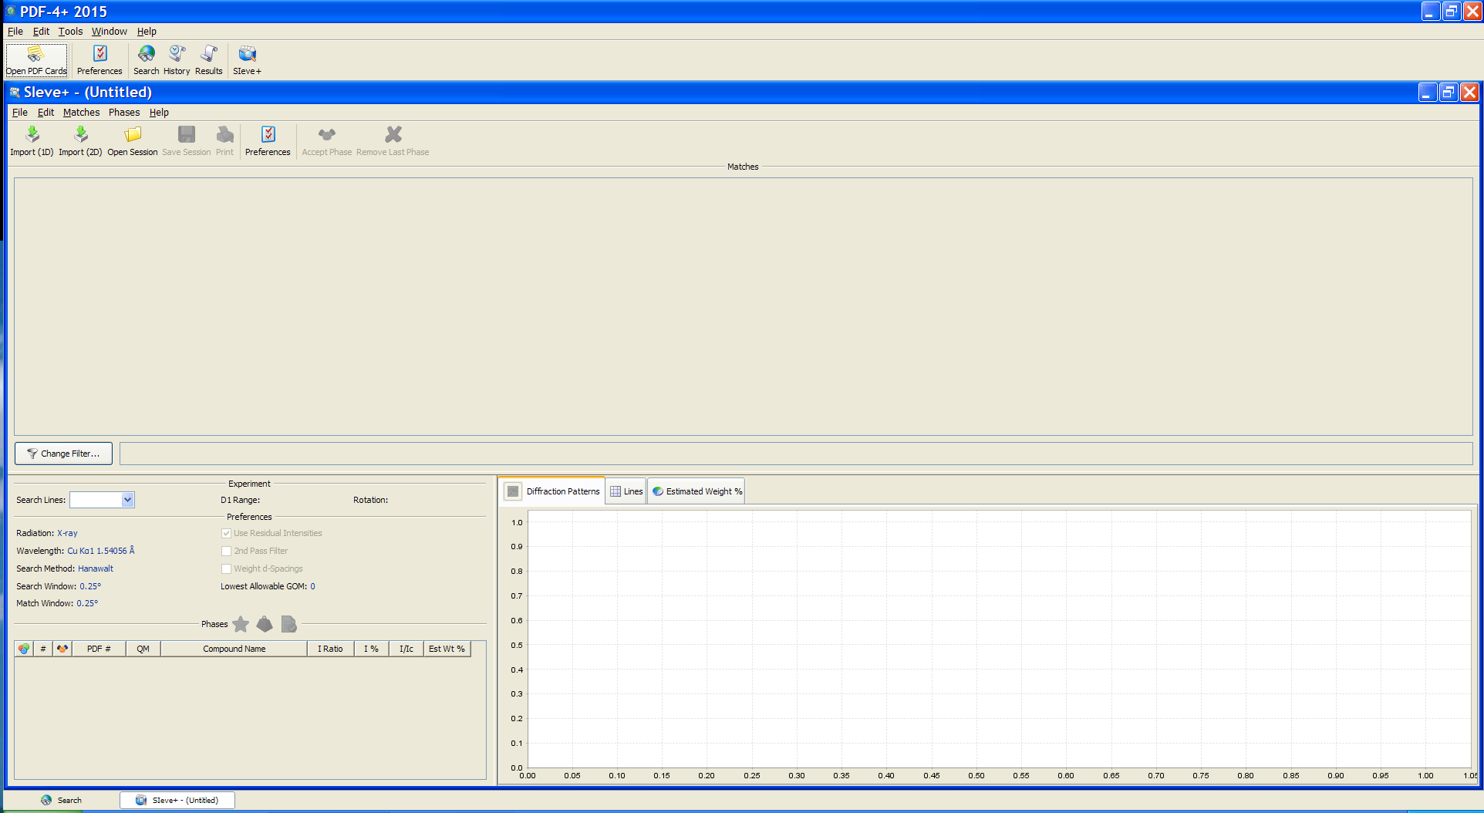Open the Phases menu
The width and height of the screenshot is (1484, 813).
coord(124,113)
